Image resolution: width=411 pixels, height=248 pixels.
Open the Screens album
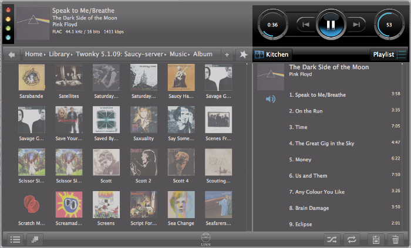point(106,209)
